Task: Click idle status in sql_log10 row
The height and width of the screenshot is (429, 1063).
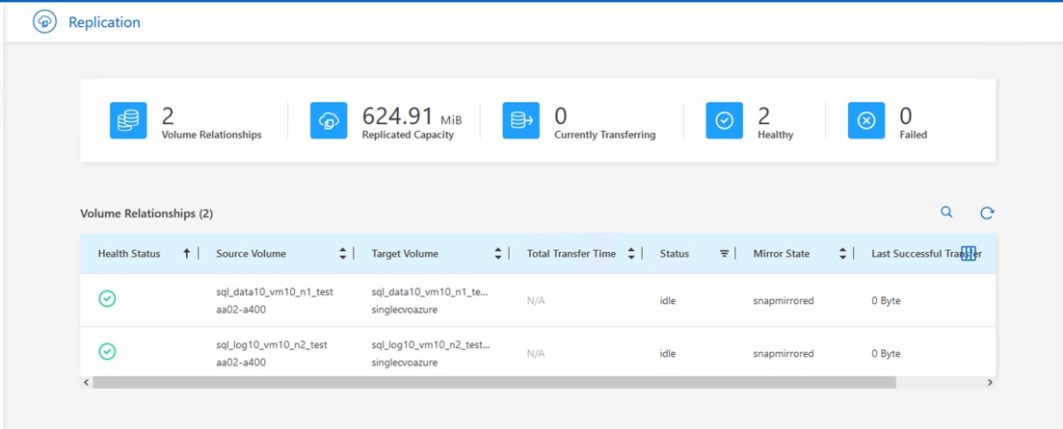Action: pos(668,353)
